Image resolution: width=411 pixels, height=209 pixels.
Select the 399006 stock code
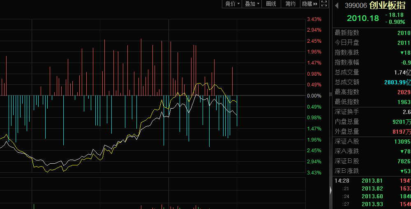356,5
